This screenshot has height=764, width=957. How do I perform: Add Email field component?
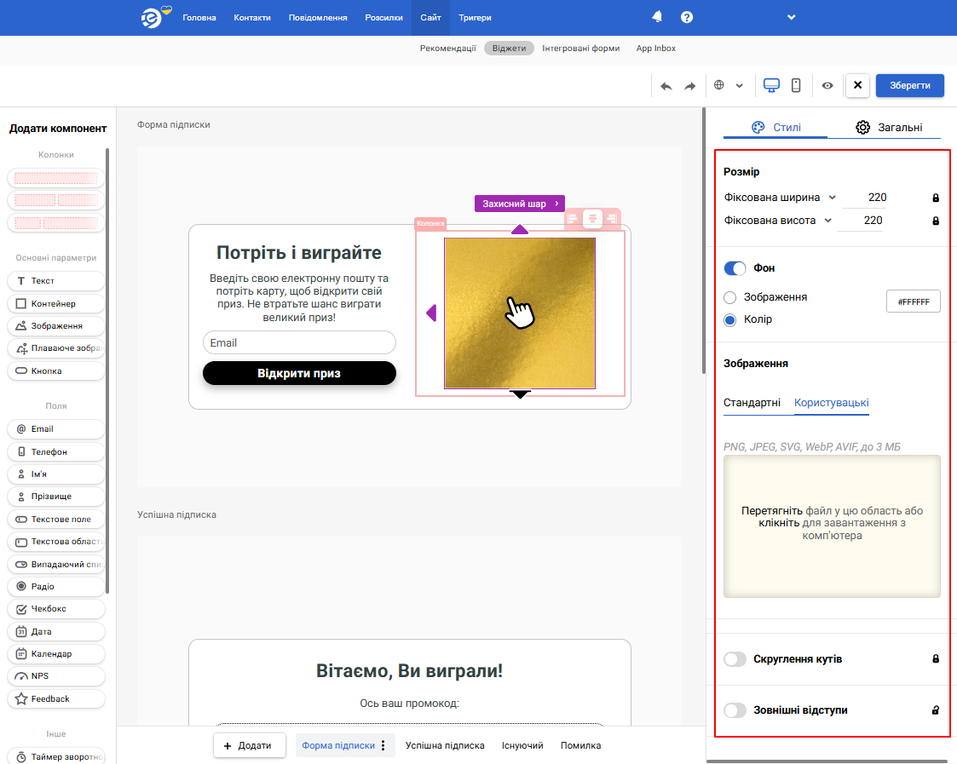click(x=56, y=429)
